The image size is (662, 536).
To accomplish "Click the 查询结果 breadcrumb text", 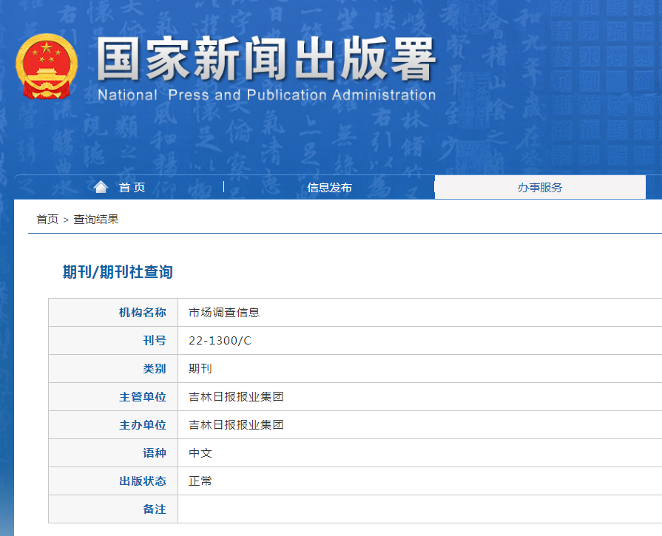I will pos(96,220).
